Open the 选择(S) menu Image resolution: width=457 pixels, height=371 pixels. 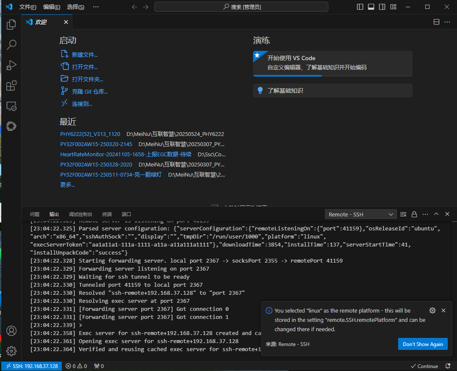[75, 7]
